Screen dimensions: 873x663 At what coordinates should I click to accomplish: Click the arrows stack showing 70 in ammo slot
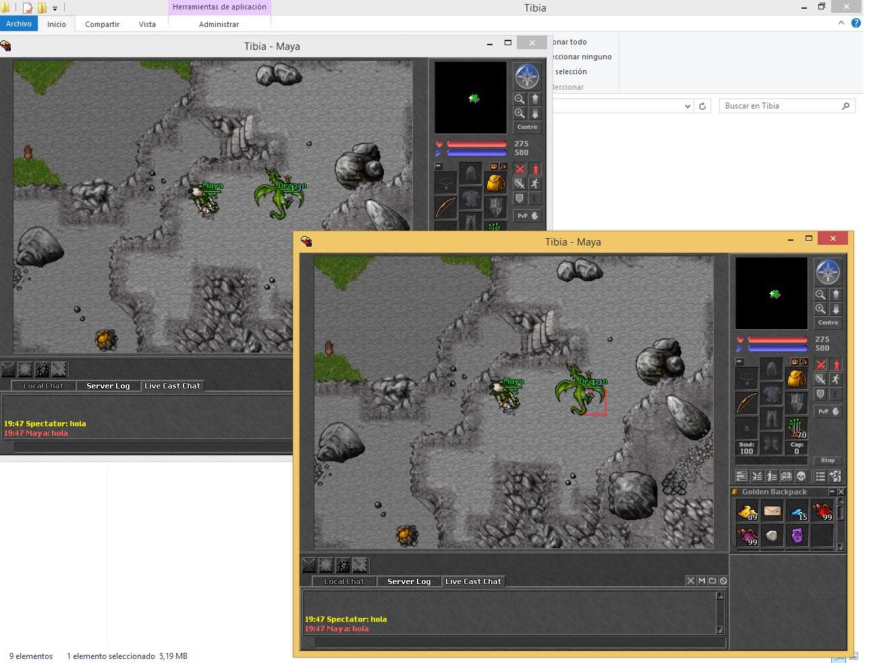(x=797, y=428)
